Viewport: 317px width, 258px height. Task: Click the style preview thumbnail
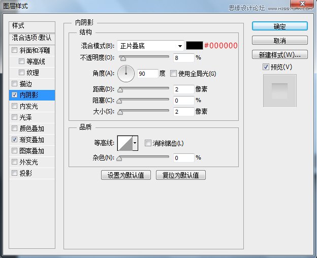pyautogui.click(x=279, y=91)
